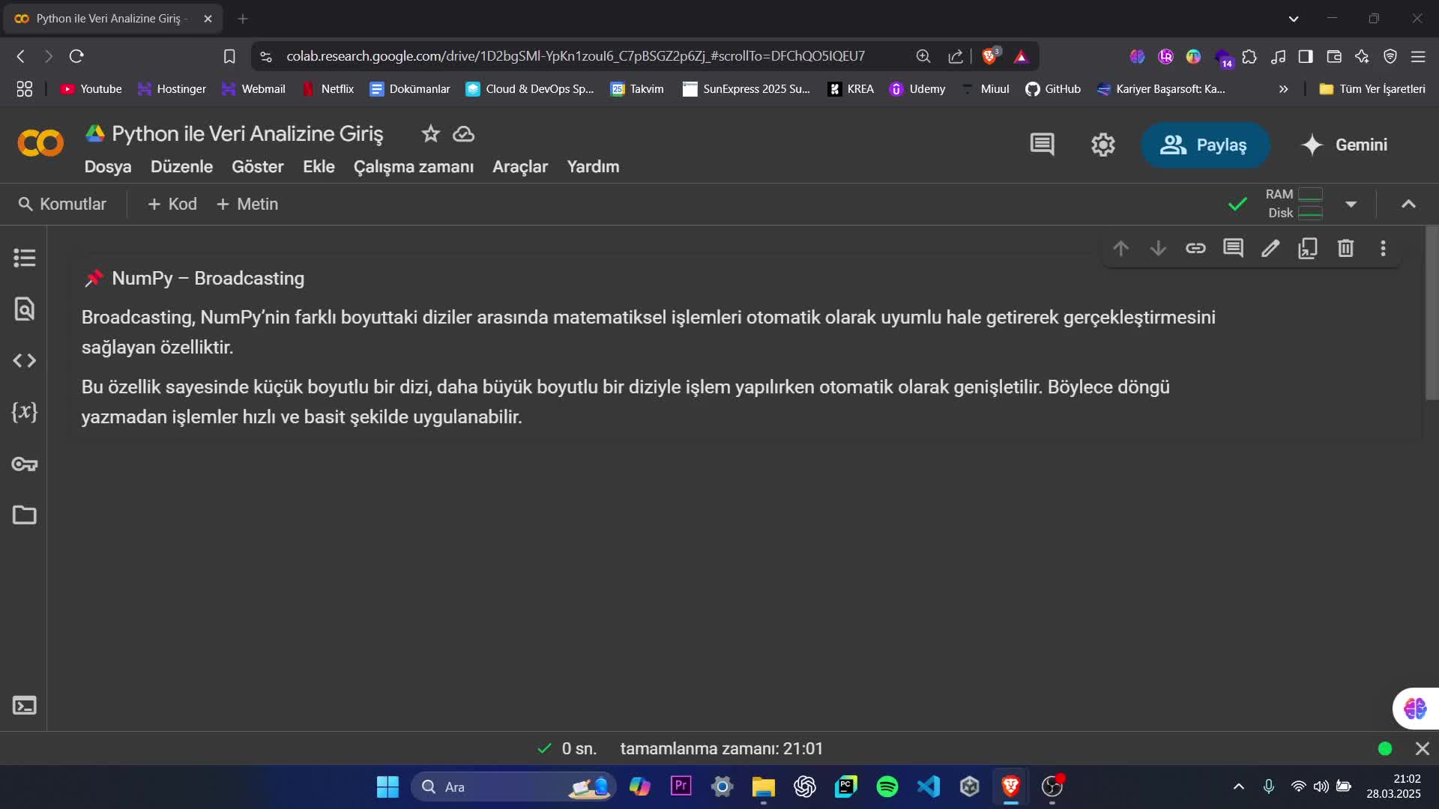Image resolution: width=1439 pixels, height=809 pixels.
Task: Open the Udemy bookmark
Action: point(917,89)
